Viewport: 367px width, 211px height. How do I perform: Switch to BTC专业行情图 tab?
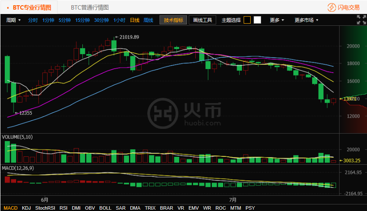29,7
